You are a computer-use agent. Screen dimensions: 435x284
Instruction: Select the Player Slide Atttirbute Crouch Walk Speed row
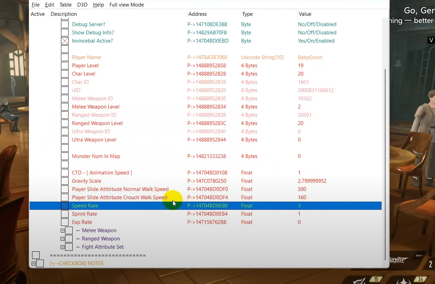tap(206, 197)
